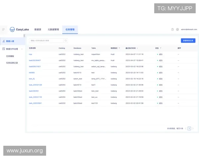199x159 pixels.
Task: Switch to the 元数据管理 tab
Action: (x=53, y=29)
